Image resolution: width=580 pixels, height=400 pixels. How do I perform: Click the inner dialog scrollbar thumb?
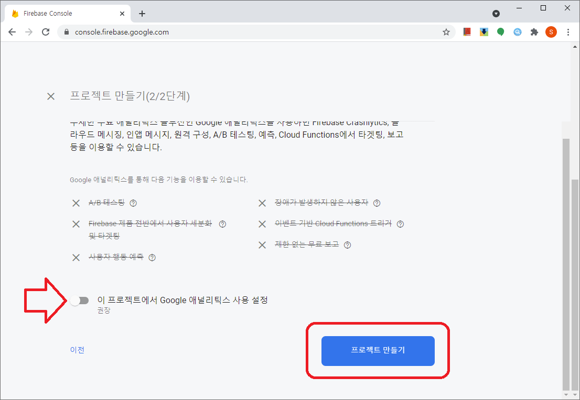(566, 264)
